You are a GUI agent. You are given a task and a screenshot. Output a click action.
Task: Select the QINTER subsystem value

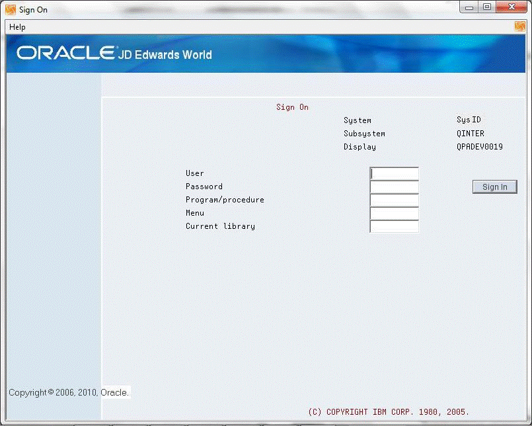[x=471, y=134]
